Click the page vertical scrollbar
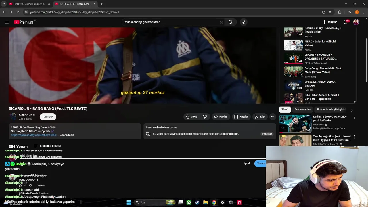 coord(366,60)
